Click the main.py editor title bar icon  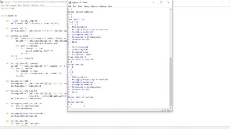(1, 2)
